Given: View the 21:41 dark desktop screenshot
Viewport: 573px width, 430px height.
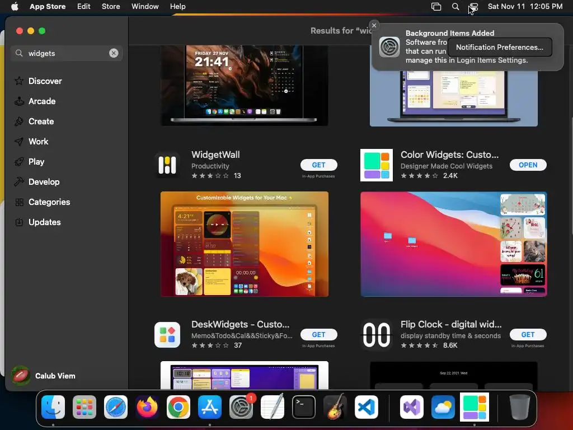Looking at the screenshot, I should click(245, 85).
